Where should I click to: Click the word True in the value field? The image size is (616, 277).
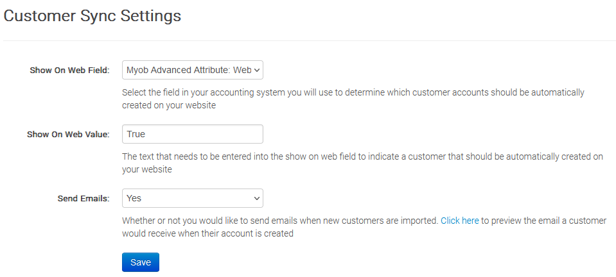pos(137,134)
